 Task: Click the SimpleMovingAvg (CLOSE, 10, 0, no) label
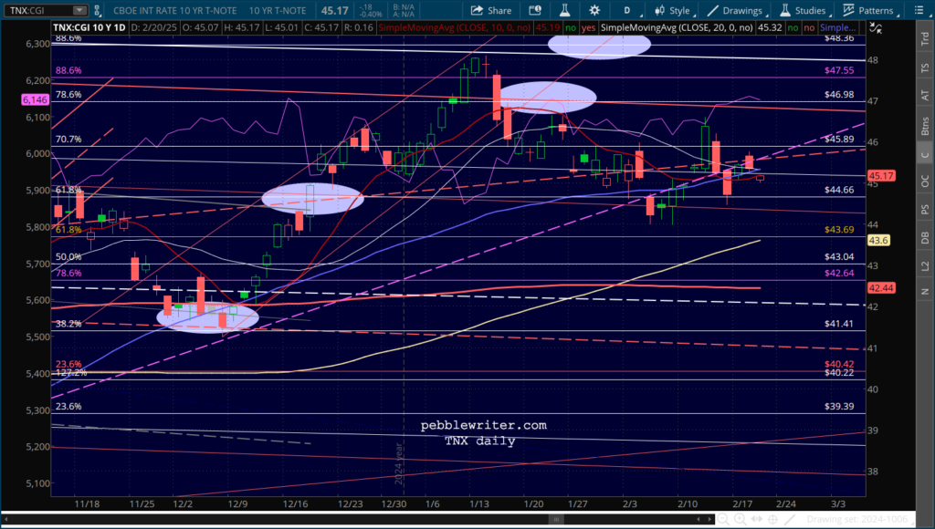tap(455, 27)
